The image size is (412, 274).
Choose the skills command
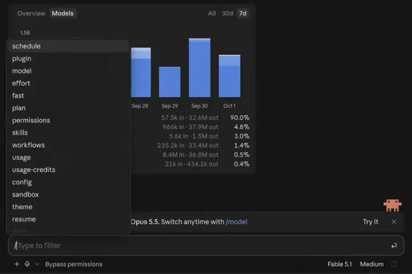tap(68, 133)
